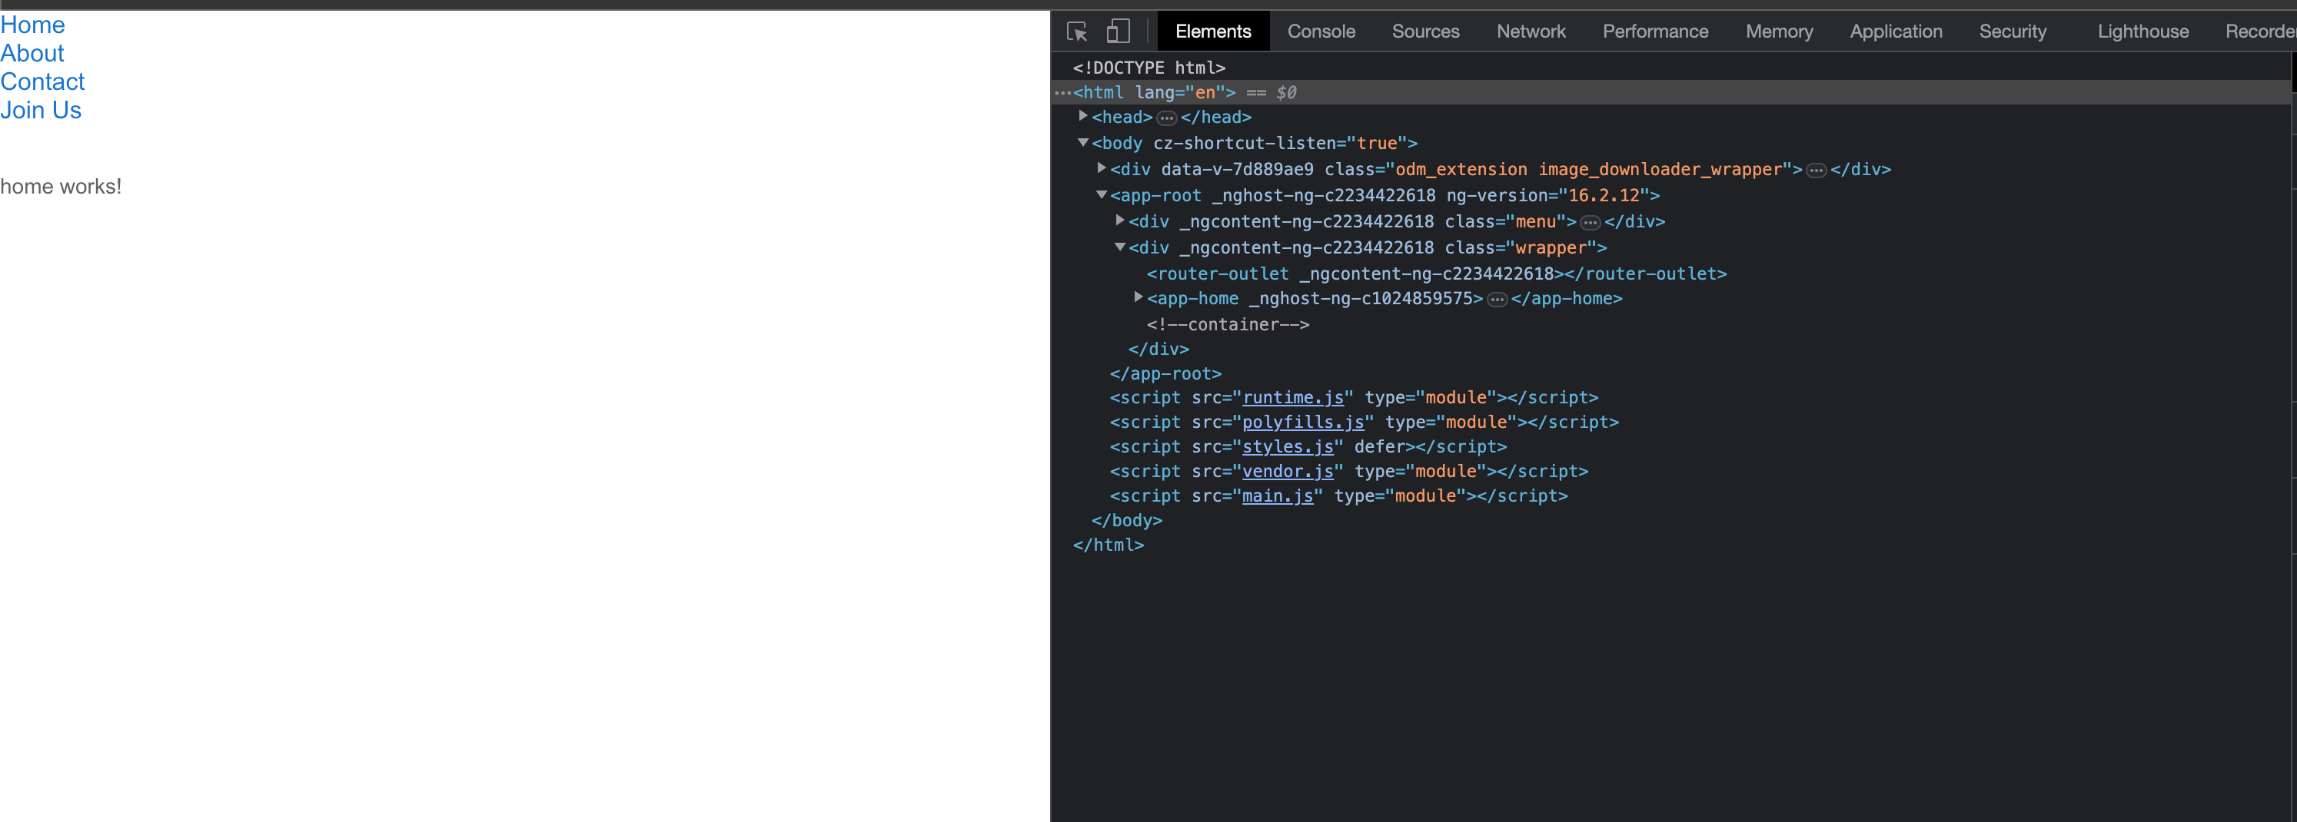
Task: Click the ellipsis badge in the menu div
Action: coord(1590,223)
